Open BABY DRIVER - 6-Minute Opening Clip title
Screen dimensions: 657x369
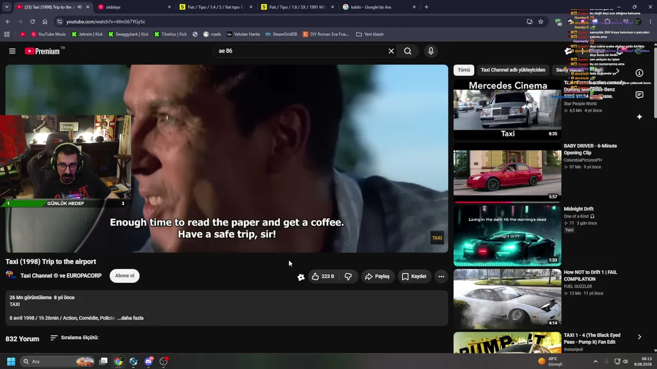point(590,149)
